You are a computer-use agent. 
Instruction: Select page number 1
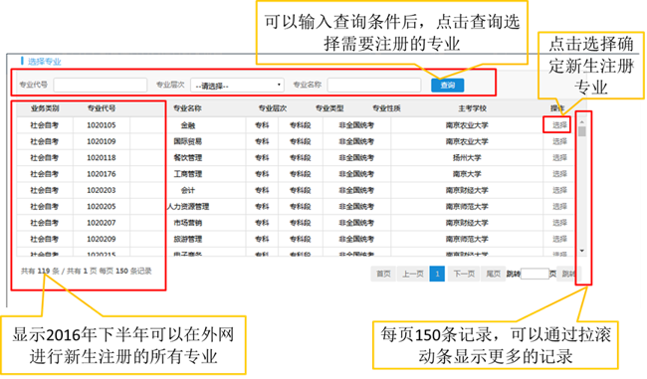[x=437, y=274]
